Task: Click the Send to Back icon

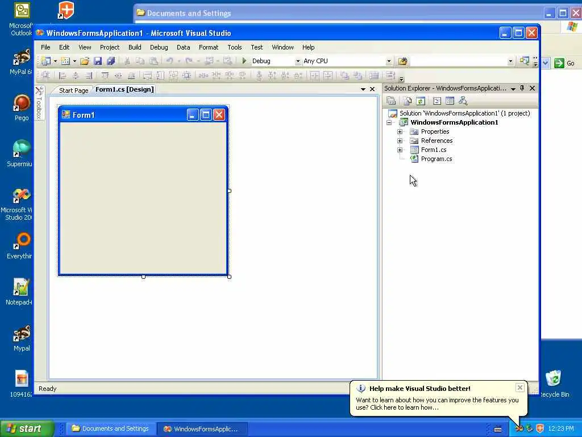Action: tap(358, 76)
